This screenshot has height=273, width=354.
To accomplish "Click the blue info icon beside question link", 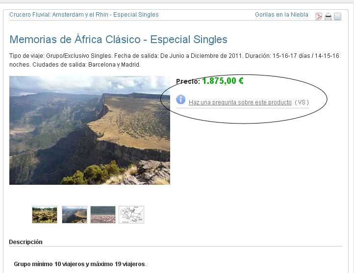I will [x=180, y=99].
